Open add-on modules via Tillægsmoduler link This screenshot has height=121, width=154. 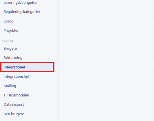[16, 95]
